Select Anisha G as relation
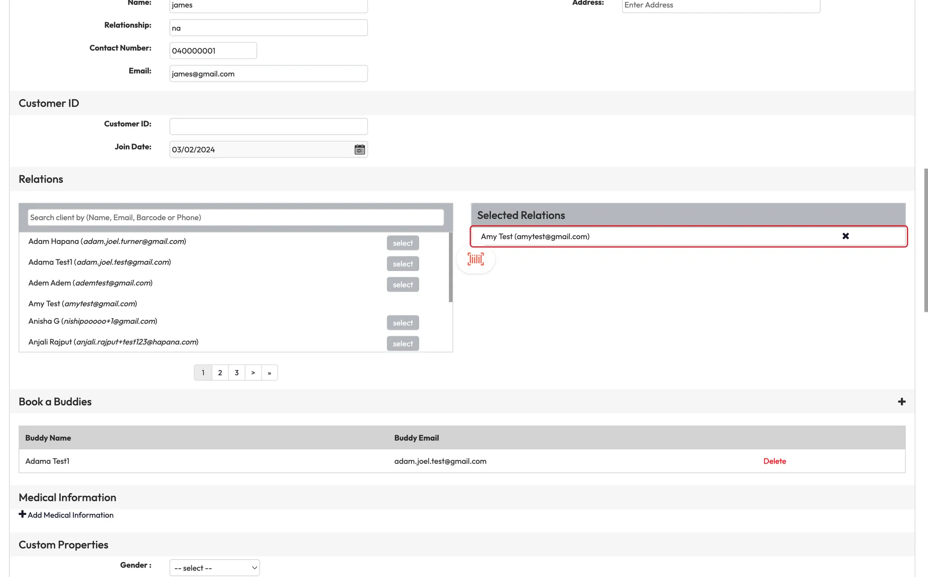928x577 pixels. [x=402, y=323]
